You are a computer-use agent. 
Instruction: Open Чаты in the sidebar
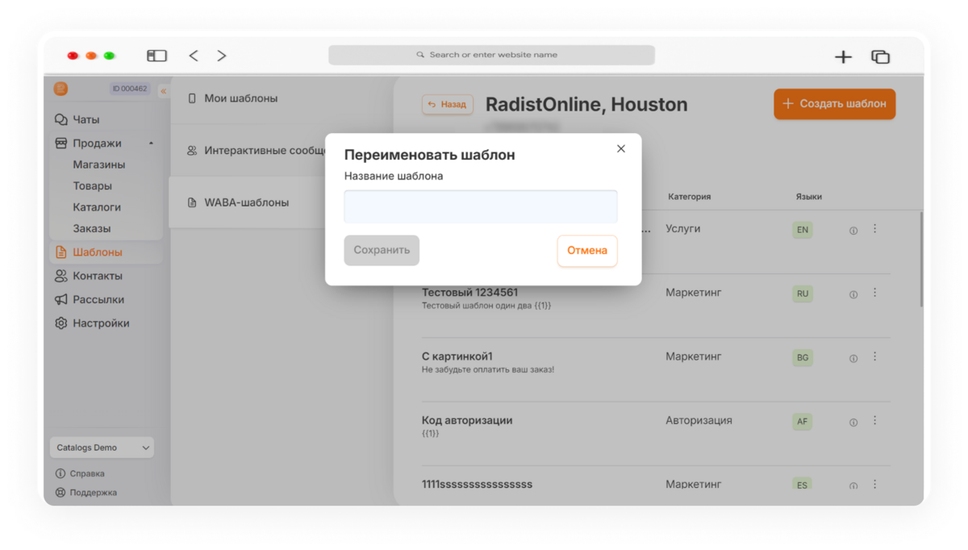tap(86, 119)
